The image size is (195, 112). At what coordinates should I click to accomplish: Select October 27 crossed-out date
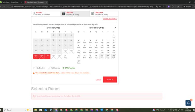(42, 57)
